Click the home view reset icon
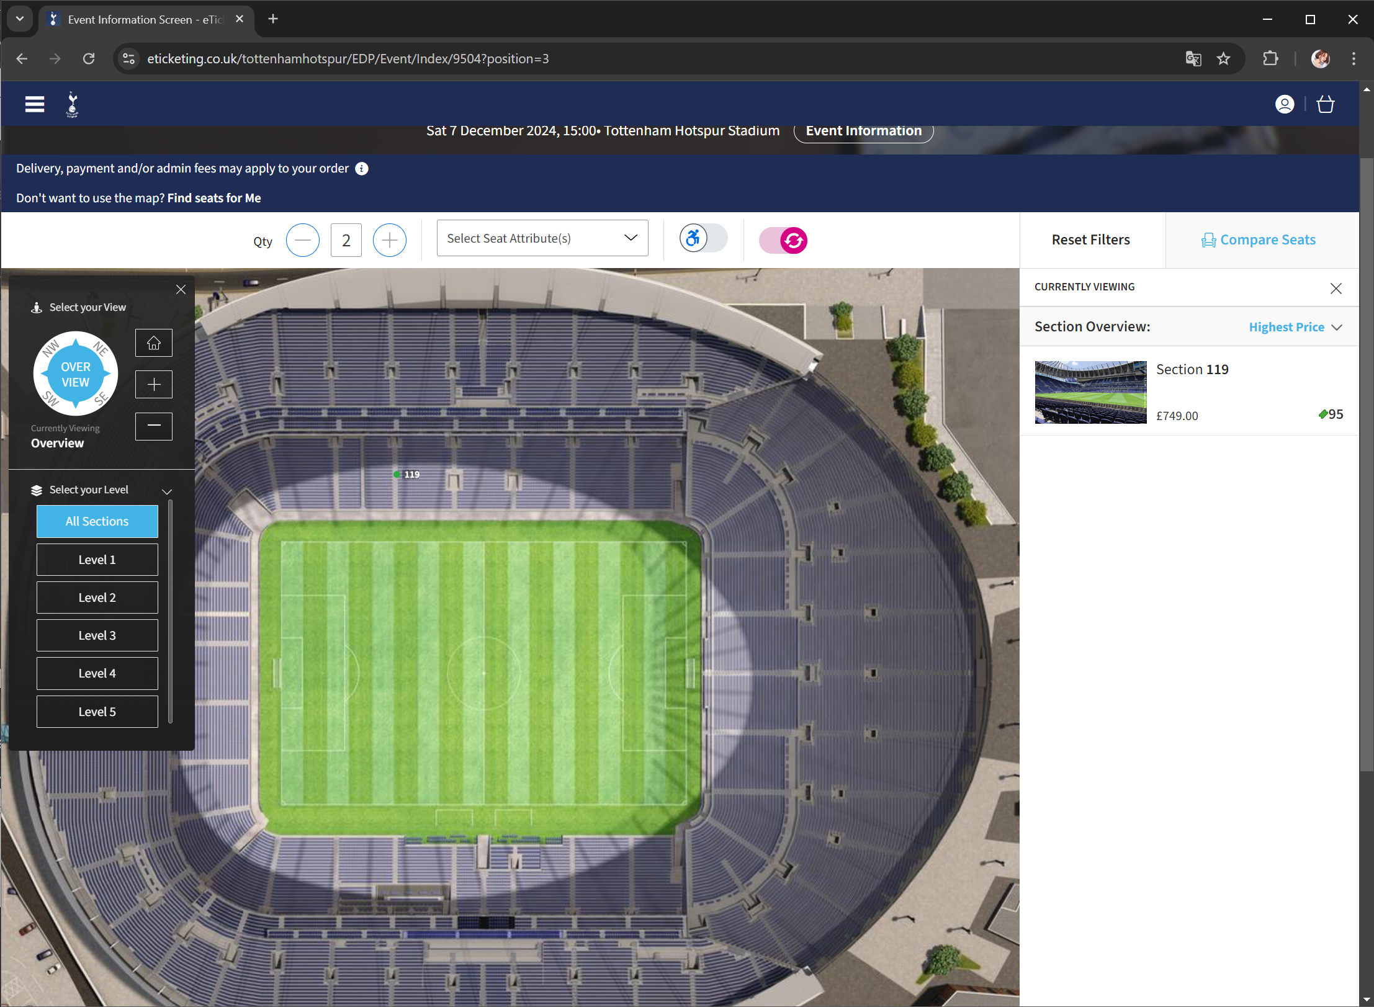This screenshot has height=1007, width=1374. 154,343
